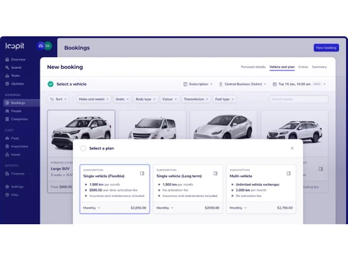Open details icon on Multi-vehicle plan
This screenshot has width=348, height=261.
pyautogui.click(x=289, y=173)
